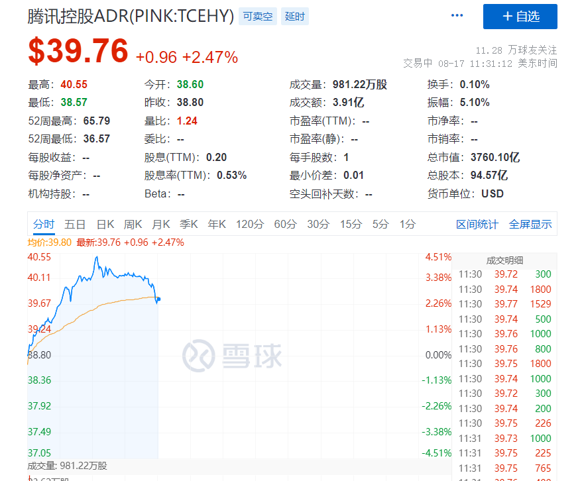Select the 15分 interval tab
Screen dimensions: 582x481
(351, 224)
